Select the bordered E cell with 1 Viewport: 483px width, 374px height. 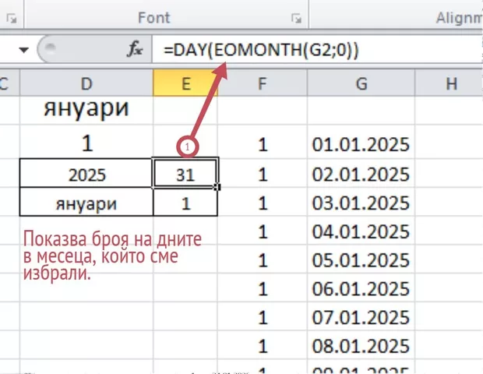coord(185,202)
